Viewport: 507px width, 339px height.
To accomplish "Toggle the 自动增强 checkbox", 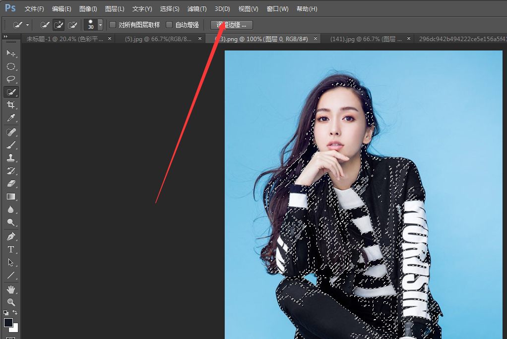I will click(x=169, y=25).
